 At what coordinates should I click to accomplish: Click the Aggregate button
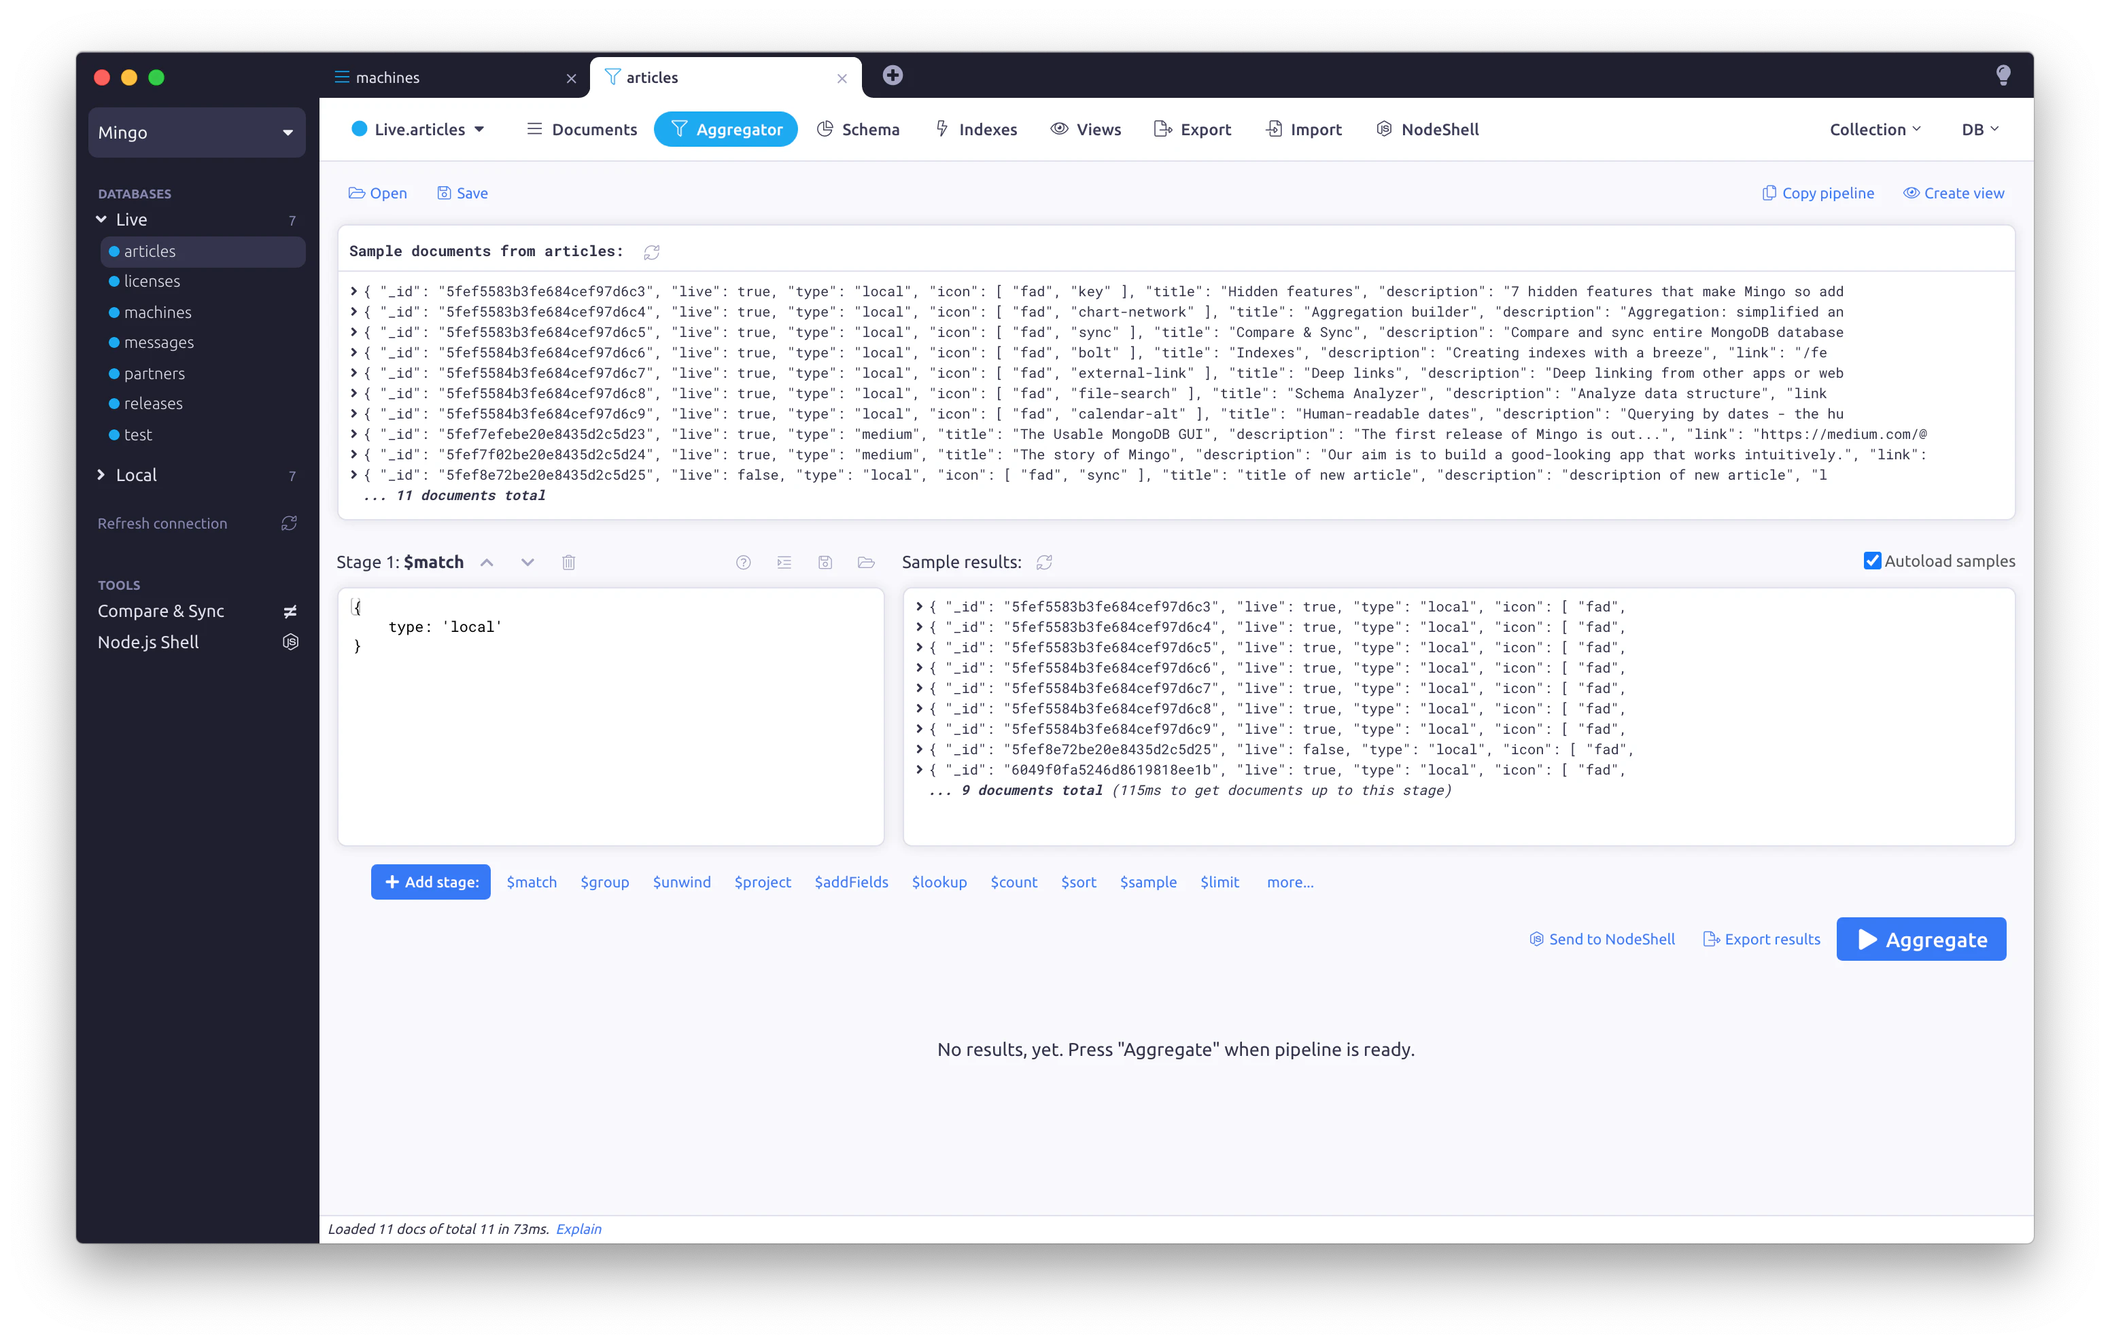[1921, 938]
